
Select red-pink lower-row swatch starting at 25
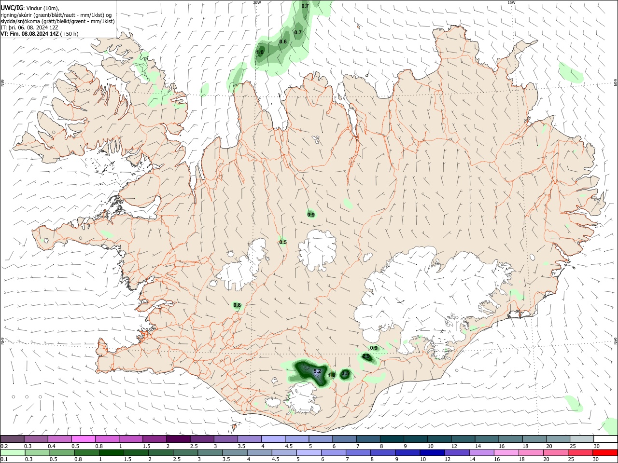point(580,453)
